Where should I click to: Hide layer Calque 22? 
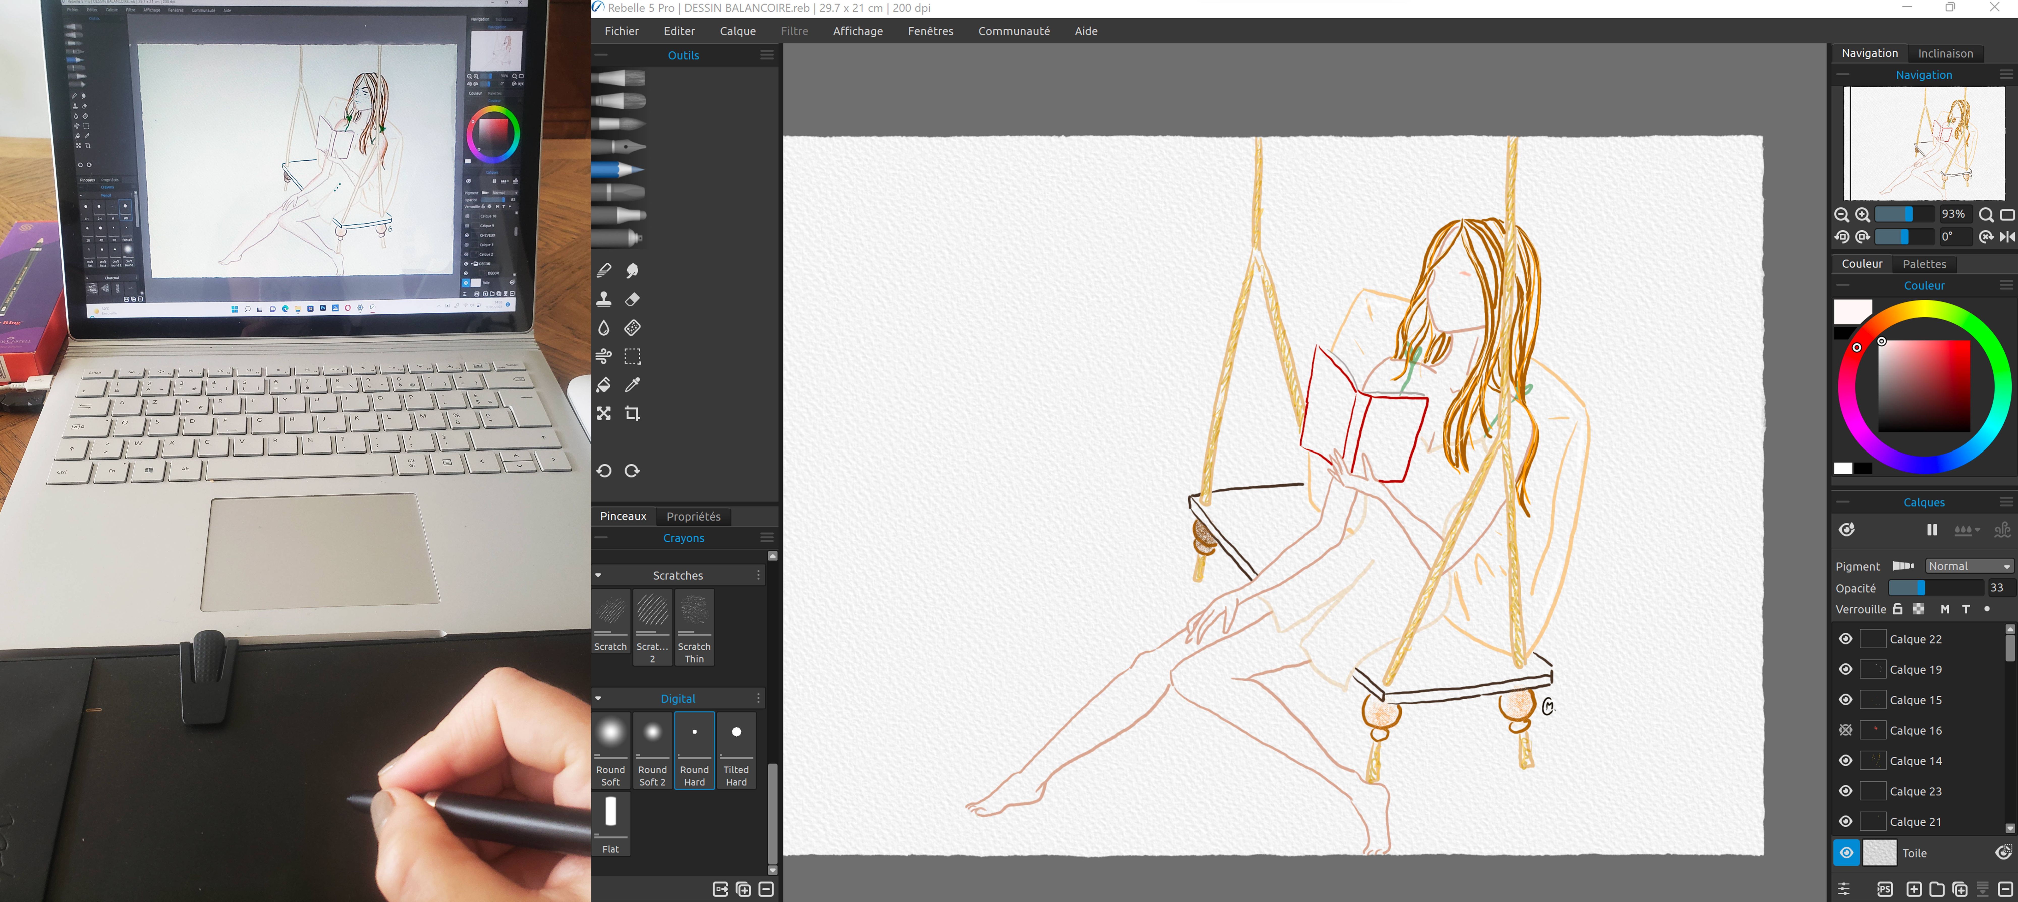(1846, 639)
